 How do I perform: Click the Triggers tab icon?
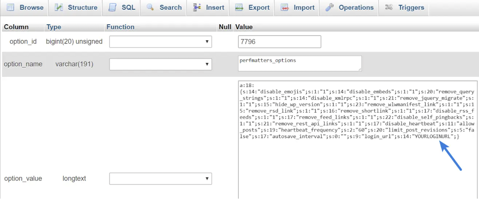pos(389,7)
